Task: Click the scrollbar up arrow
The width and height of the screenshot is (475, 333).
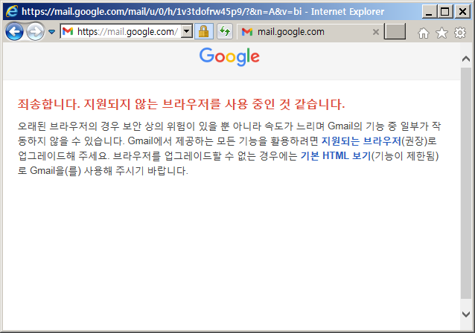Action: tap(466, 59)
